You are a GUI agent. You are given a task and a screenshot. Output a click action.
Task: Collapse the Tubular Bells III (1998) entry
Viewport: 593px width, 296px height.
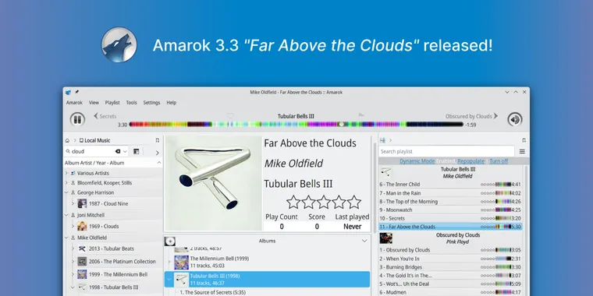(x=169, y=280)
